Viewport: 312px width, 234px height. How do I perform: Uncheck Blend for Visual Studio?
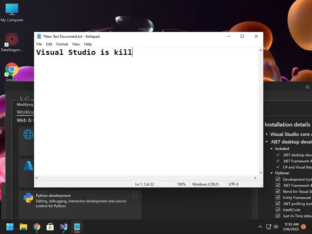(x=278, y=191)
